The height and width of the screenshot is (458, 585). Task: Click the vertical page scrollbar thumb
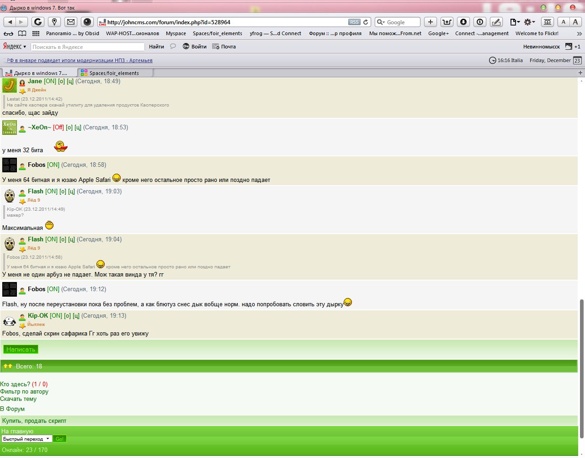581,368
